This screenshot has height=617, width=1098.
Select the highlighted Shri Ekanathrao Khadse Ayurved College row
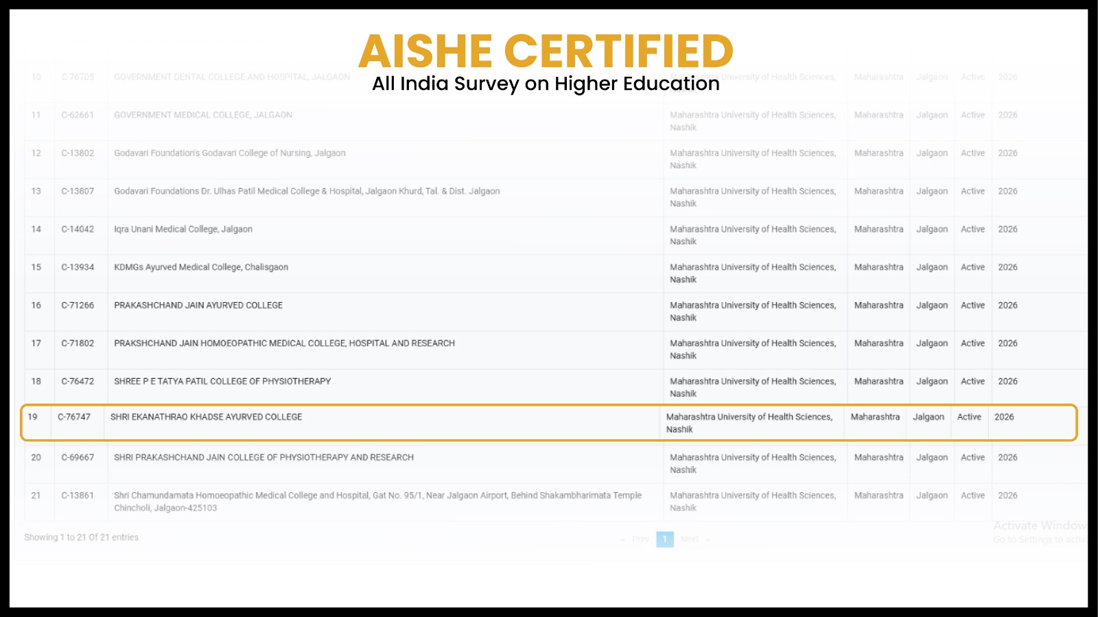click(x=549, y=423)
